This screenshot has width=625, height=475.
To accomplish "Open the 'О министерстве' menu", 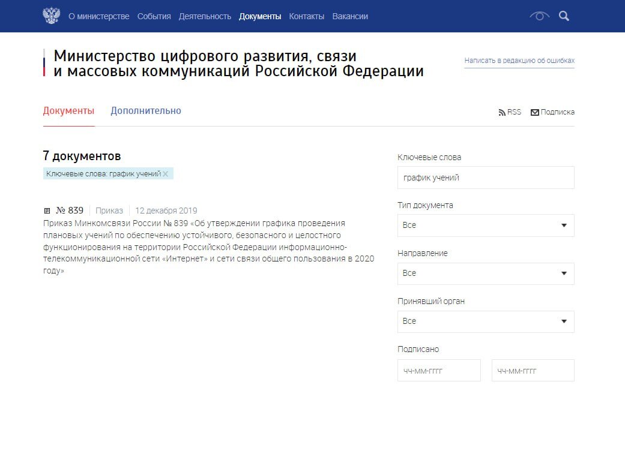I will (x=99, y=16).
